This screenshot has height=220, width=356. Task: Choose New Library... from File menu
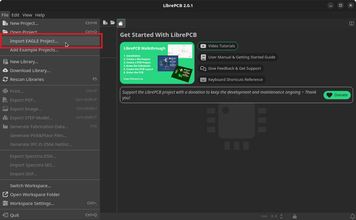coord(50,62)
